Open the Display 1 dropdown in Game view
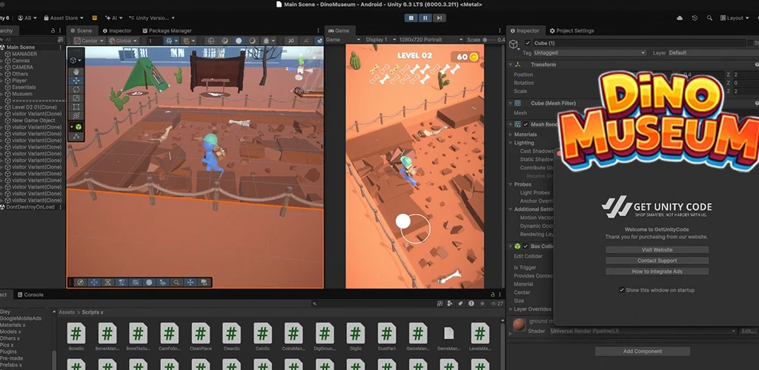The image size is (759, 370). point(379,40)
